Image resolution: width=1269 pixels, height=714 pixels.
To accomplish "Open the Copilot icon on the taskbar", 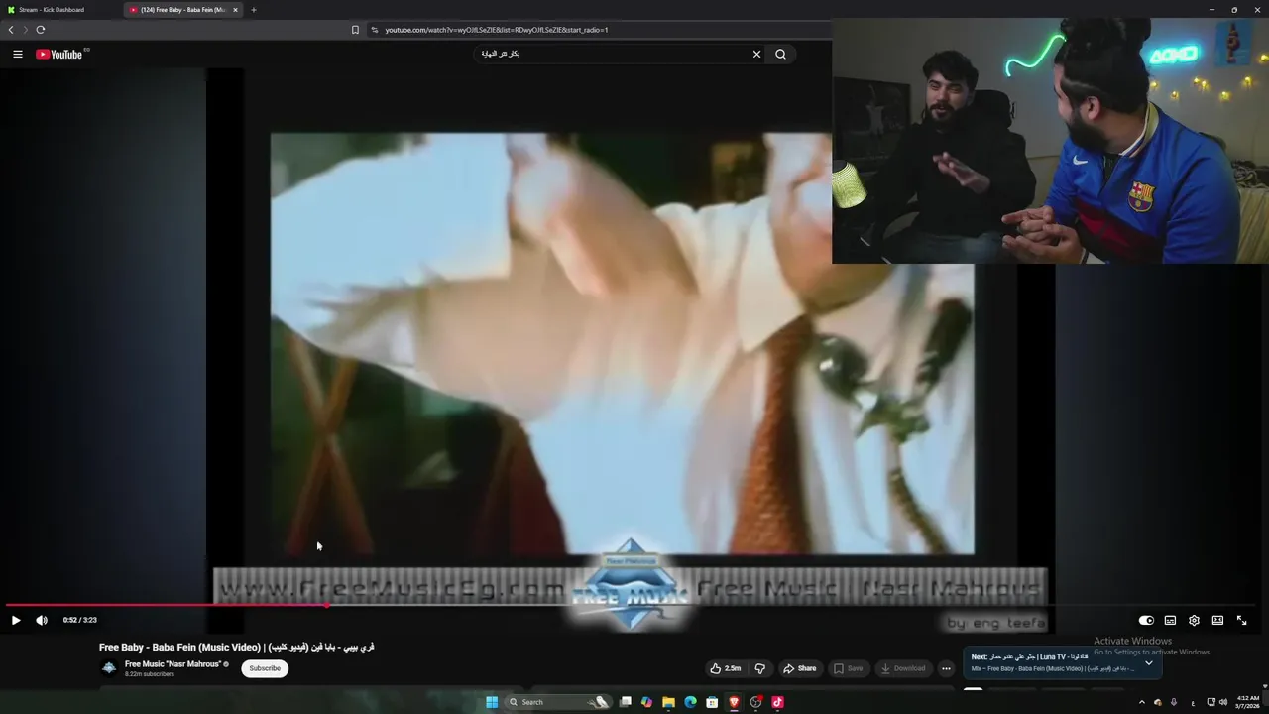I will pyautogui.click(x=647, y=702).
